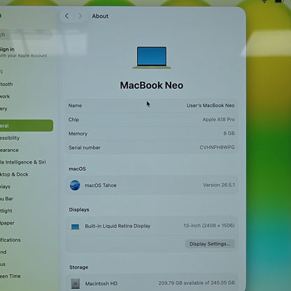
Task: Open Screen Time in the sidebar
Action: click(x=10, y=276)
